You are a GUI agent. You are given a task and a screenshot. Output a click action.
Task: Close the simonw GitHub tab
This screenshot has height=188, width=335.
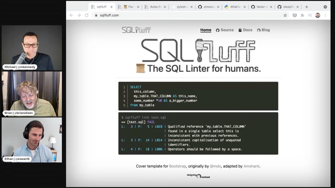(x=218, y=7)
